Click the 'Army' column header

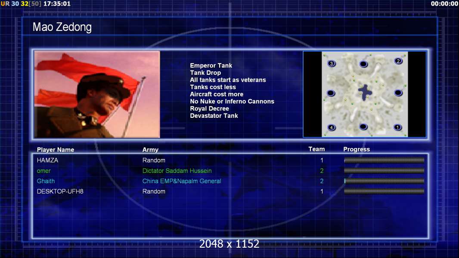tap(150, 150)
